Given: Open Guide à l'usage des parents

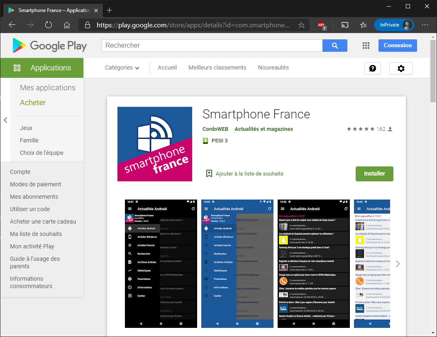Looking at the screenshot, I should 35,262.
